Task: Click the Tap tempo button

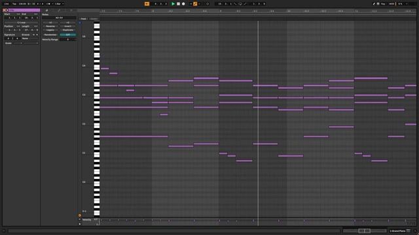Action: pyautogui.click(x=14, y=4)
